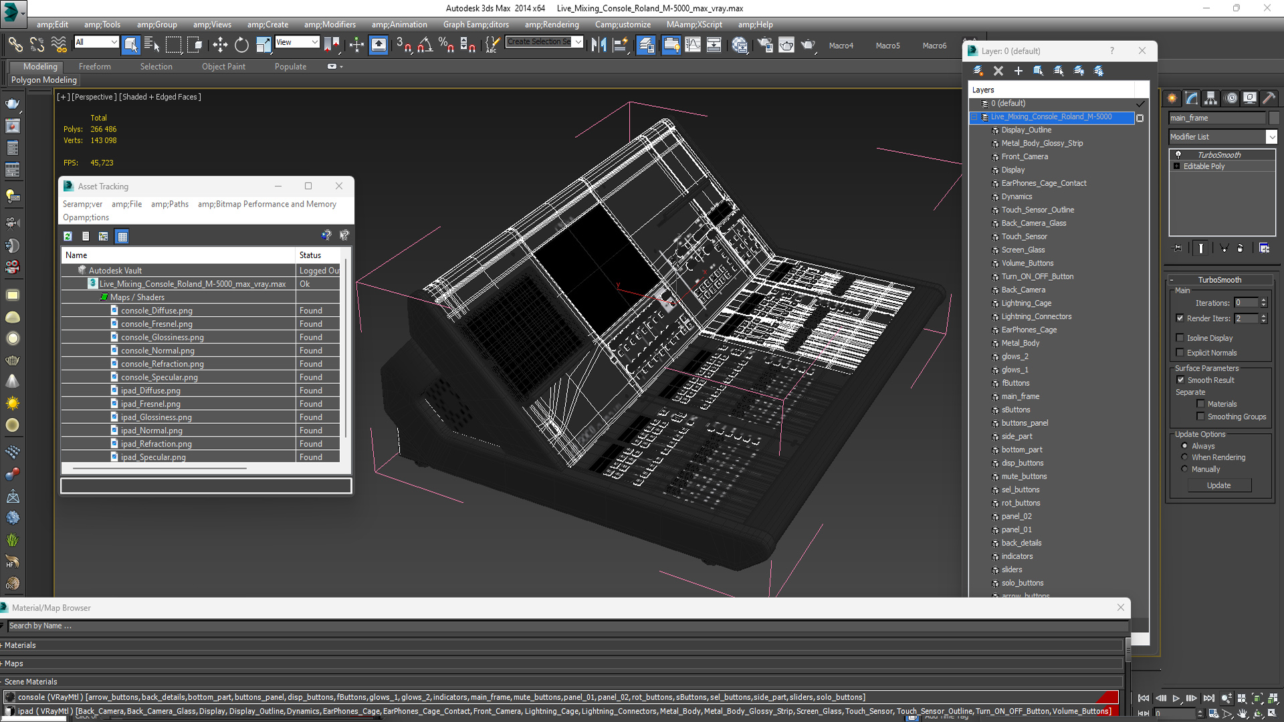Viewport: 1284px width, 722px height.
Task: Expand Maps group in Material/Map Browser
Action: [x=2, y=663]
